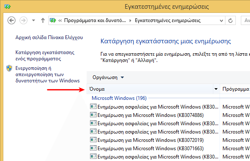Viewport: 250px width, 161px height.
Task: Select Εγκατεστημένες ενημερώσεις breadcrumb
Action: pos(167,20)
